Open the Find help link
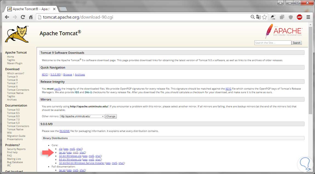This screenshot has height=174, width=315. tap(12, 152)
